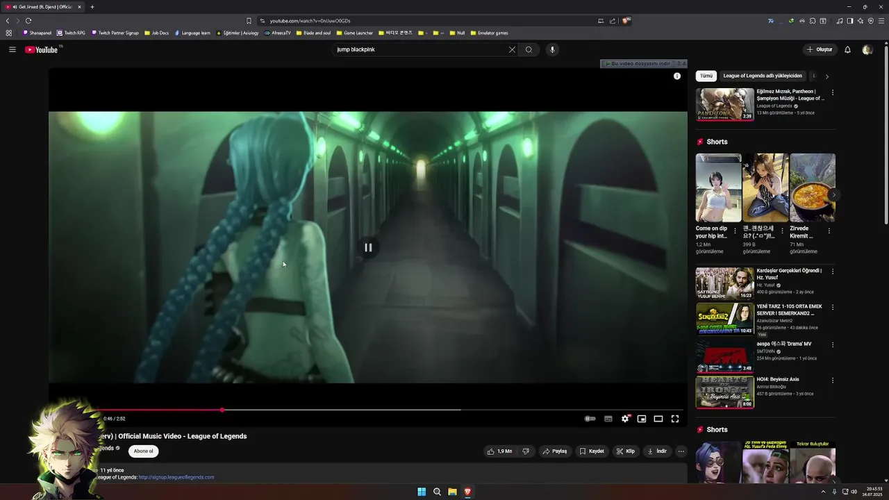889x500 pixels.
Task: Create a clip with Klip button
Action: pos(625,451)
